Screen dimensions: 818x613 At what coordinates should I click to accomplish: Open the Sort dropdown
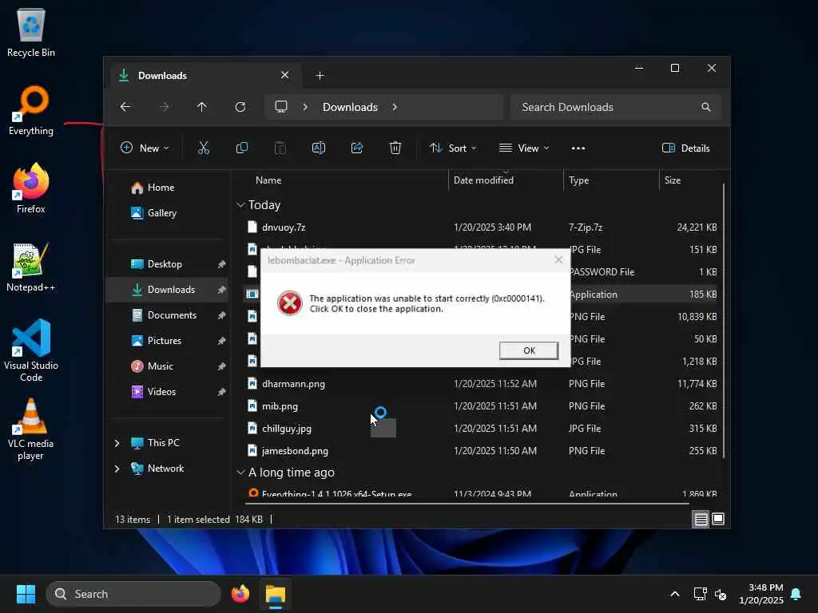tap(453, 148)
